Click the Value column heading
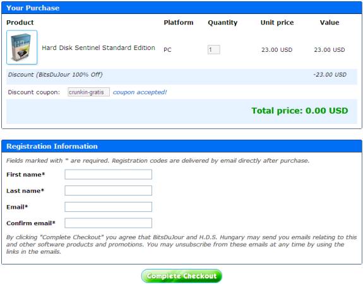363x286 pixels. pyautogui.click(x=330, y=23)
